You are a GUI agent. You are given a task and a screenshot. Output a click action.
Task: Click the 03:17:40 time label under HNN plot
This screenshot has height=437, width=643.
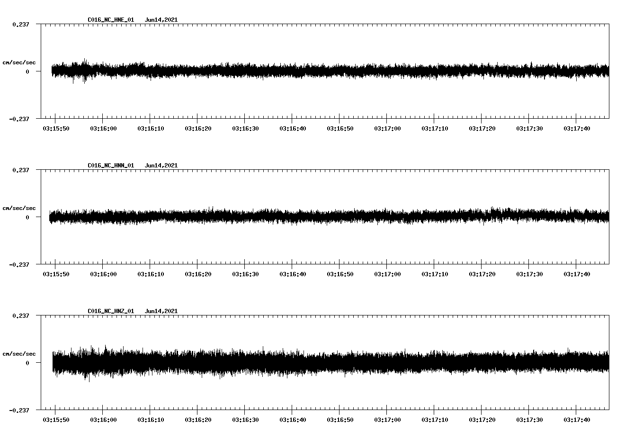[x=577, y=274]
